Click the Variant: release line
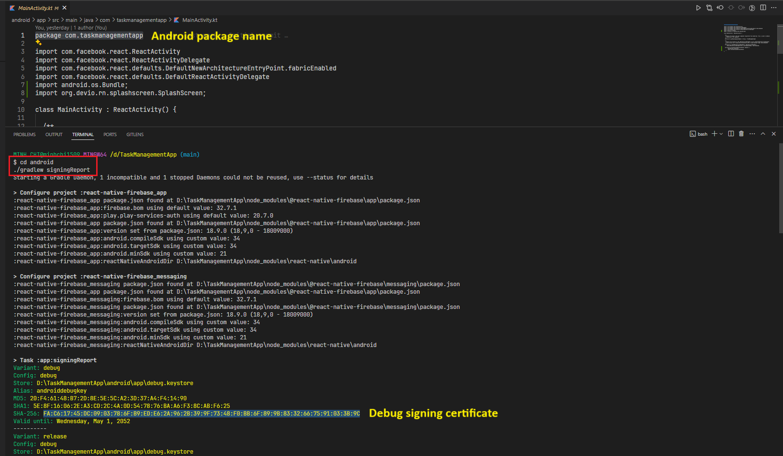 pos(40,436)
